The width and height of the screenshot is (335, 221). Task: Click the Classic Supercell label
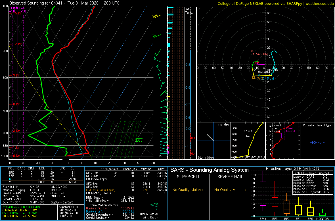[x=290, y=130]
